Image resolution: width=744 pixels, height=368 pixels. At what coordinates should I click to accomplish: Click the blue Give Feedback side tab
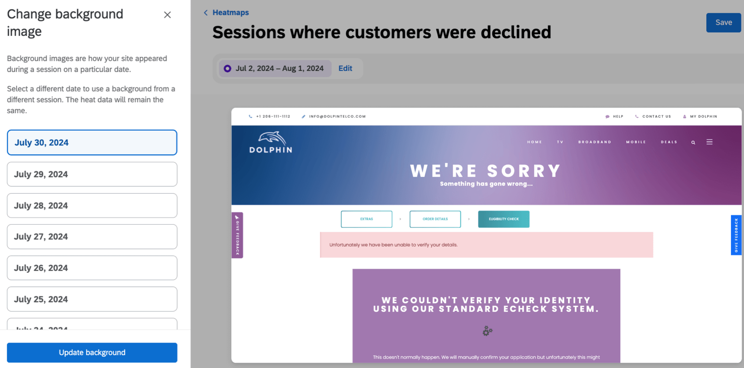tap(736, 235)
